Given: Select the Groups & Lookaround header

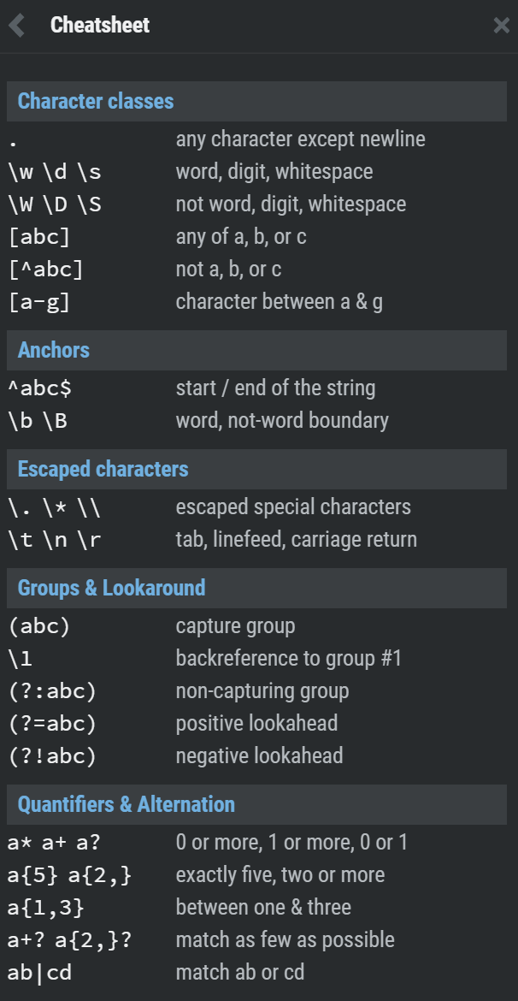Looking at the screenshot, I should [111, 588].
